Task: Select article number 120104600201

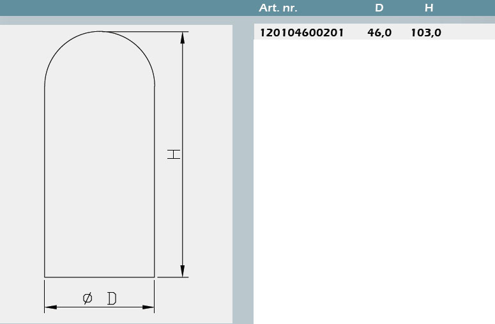Action: coord(301,33)
